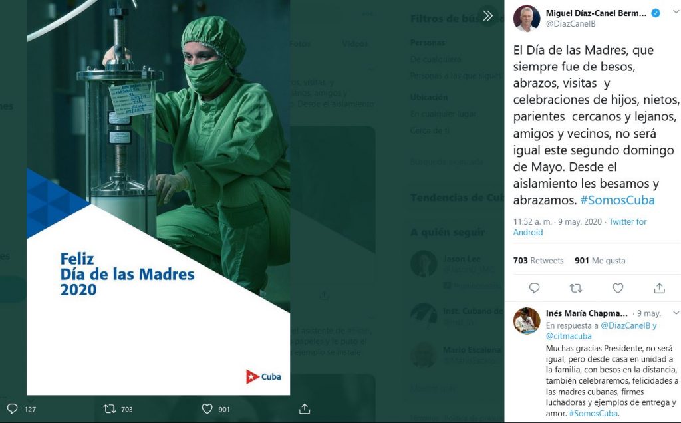Click reply icon under main tweet
This screenshot has width=681, height=423.
[x=534, y=287]
